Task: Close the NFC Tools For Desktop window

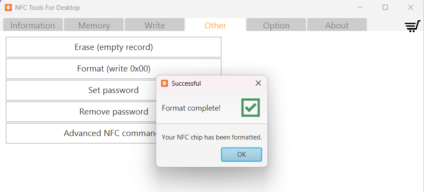Action: click(x=411, y=7)
